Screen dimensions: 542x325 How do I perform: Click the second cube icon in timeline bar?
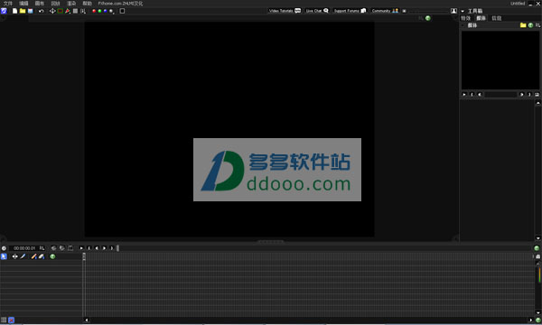coord(61,248)
